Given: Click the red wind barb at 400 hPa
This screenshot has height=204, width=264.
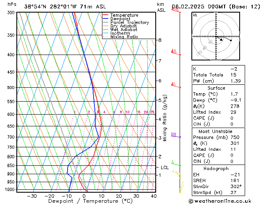Looking at the screenshot, I should click(176, 52).
